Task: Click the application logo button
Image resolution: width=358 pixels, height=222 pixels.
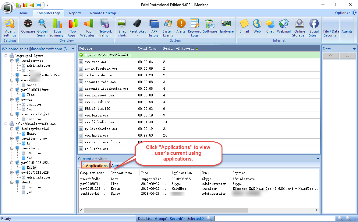Action: pos(7,8)
